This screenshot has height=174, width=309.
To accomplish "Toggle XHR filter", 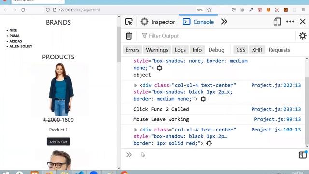I will 257,50.
